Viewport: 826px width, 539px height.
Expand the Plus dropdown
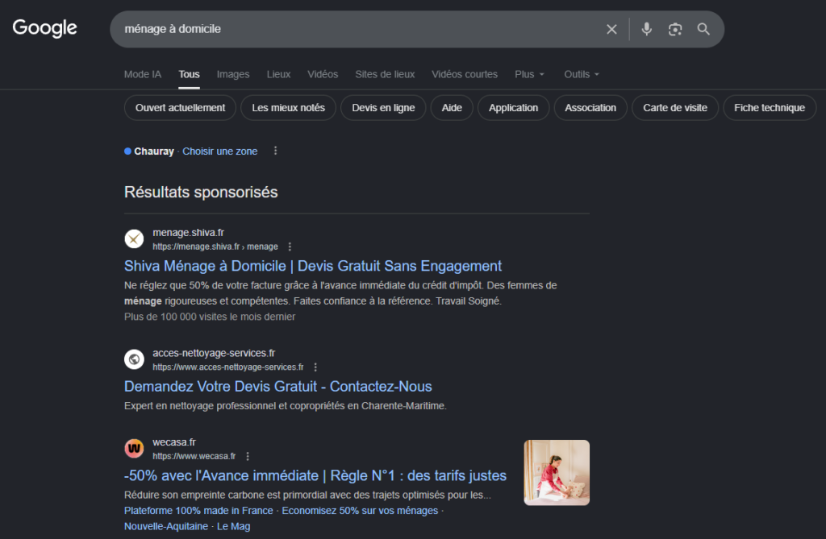(x=529, y=74)
